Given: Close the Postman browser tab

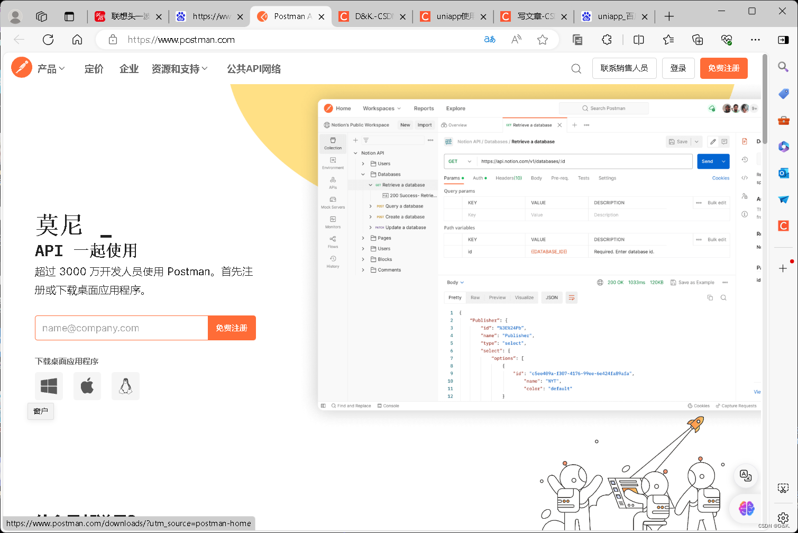Looking at the screenshot, I should [x=322, y=17].
